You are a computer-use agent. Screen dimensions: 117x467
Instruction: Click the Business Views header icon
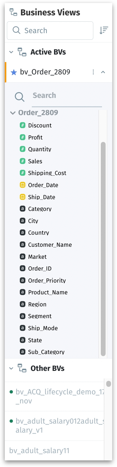click(x=13, y=12)
